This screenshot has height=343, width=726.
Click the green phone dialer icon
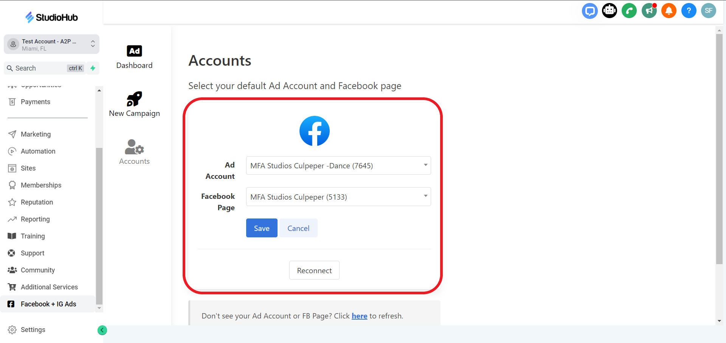pyautogui.click(x=629, y=11)
